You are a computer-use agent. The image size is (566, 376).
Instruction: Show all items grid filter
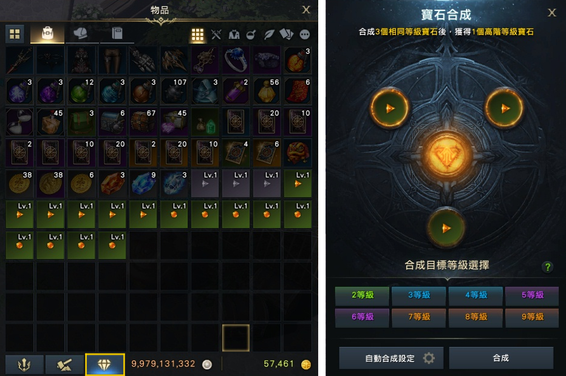pos(197,35)
